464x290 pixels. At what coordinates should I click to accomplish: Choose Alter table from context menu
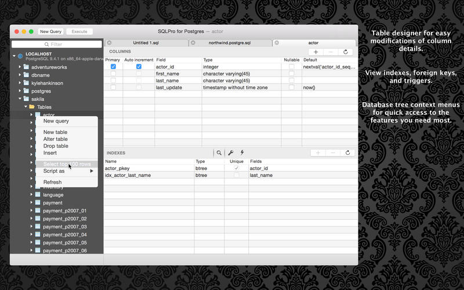tap(55, 139)
